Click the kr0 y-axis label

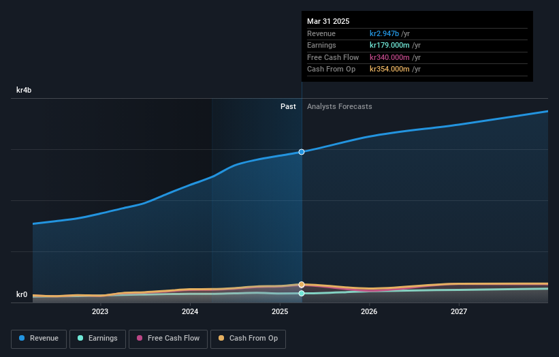point(22,294)
